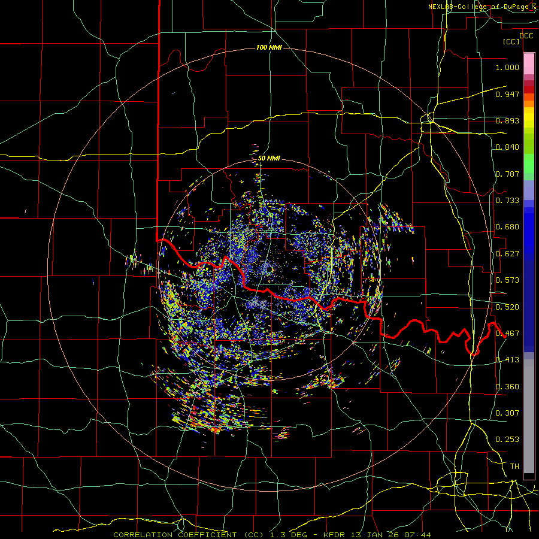Click the 0.253 color scale value

click(x=507, y=440)
